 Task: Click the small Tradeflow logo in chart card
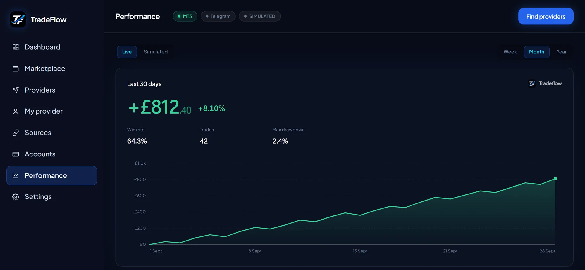532,83
